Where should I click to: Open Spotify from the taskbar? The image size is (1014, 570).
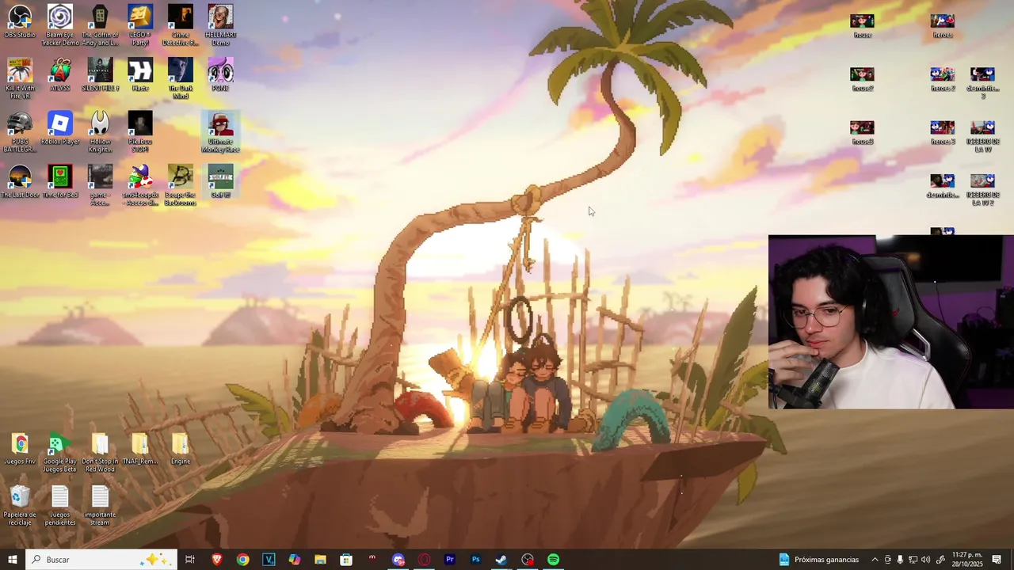pos(553,560)
